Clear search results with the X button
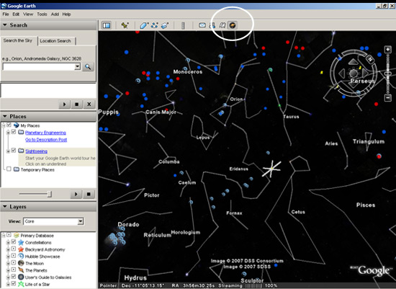The width and height of the screenshot is (396, 289). pyautogui.click(x=89, y=105)
